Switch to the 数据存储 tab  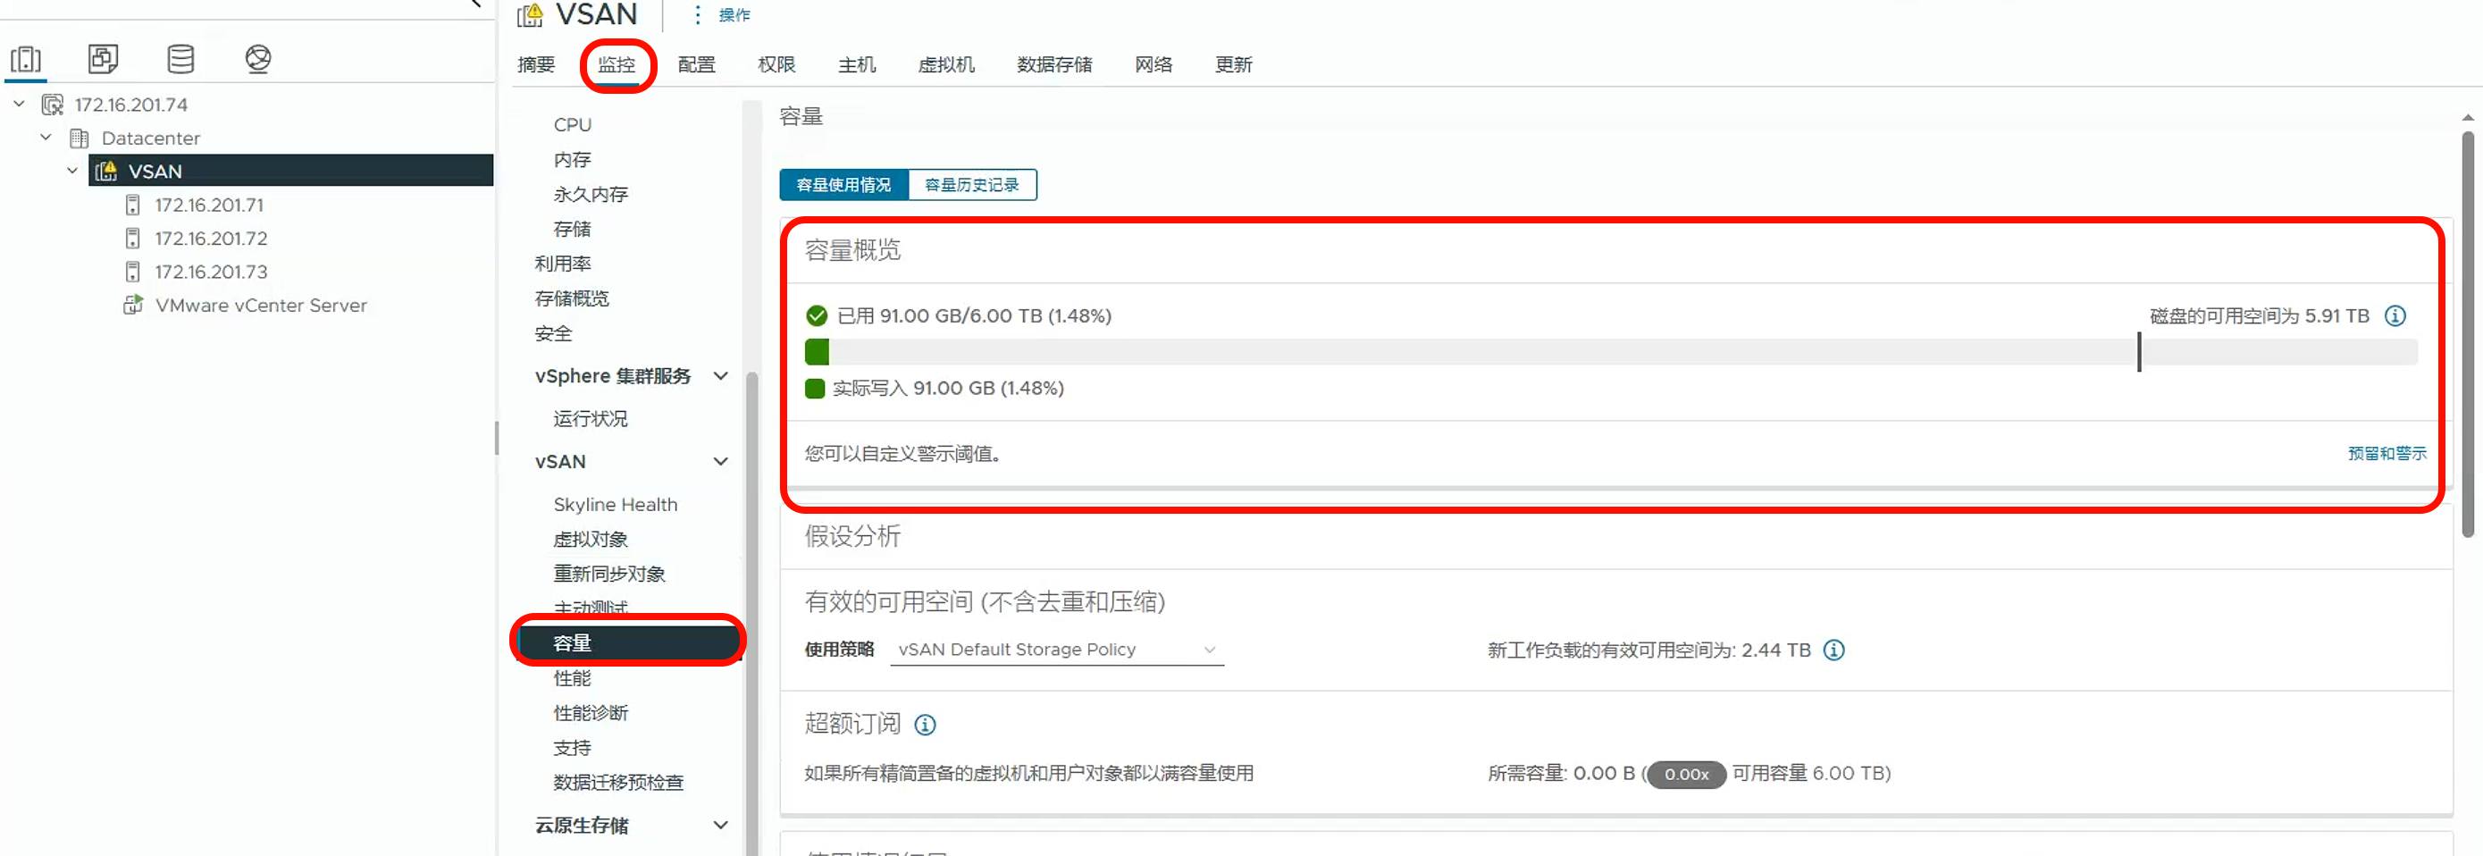click(x=1054, y=64)
